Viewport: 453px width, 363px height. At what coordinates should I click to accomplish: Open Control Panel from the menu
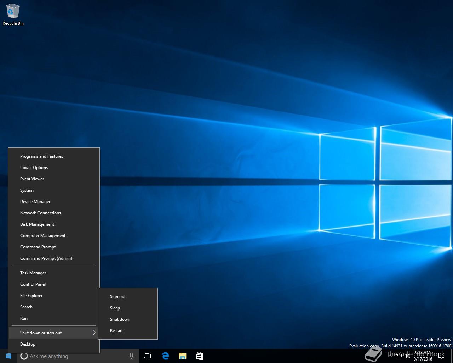54,284
